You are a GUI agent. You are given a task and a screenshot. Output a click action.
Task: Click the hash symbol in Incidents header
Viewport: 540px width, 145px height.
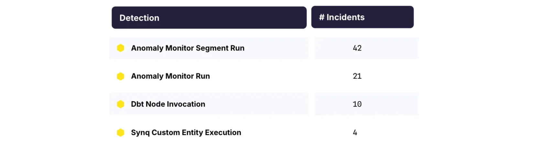[322, 17]
